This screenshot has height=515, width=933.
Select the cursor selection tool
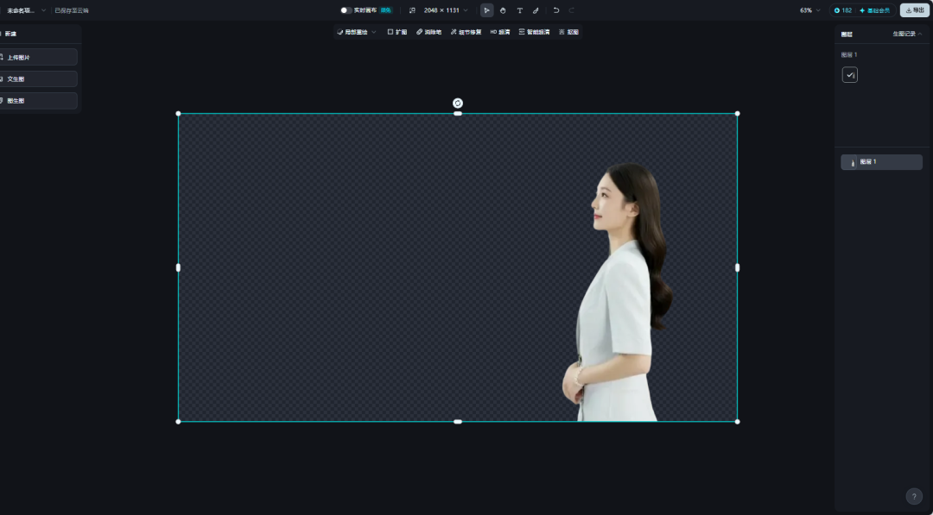pos(486,10)
